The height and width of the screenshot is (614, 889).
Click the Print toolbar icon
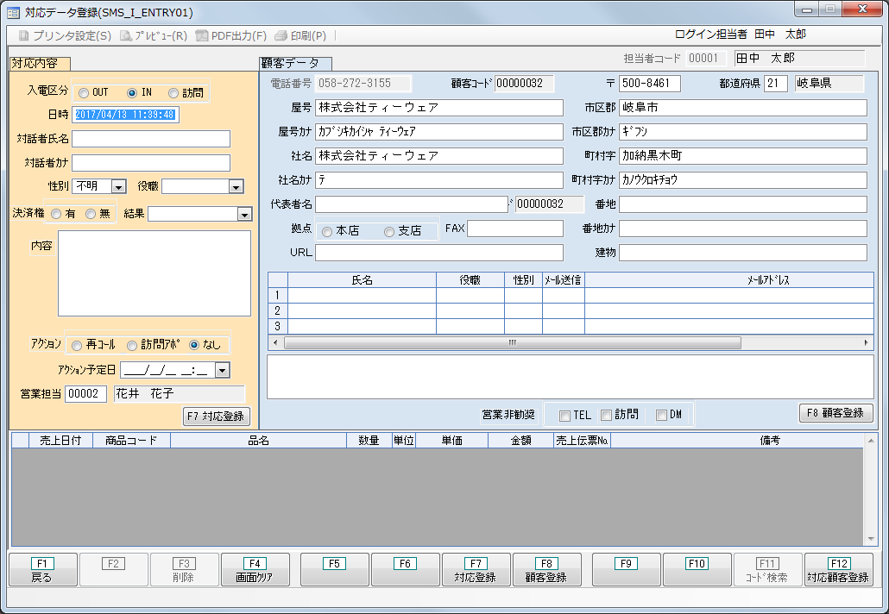281,36
